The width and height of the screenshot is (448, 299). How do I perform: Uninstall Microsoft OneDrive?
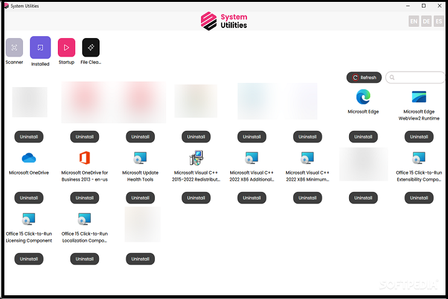[29, 197]
